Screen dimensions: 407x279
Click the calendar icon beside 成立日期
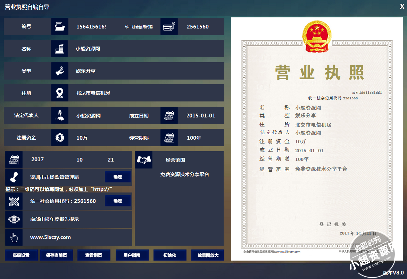pos(169,115)
